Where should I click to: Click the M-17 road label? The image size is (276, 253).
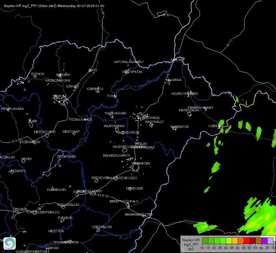click(229, 43)
